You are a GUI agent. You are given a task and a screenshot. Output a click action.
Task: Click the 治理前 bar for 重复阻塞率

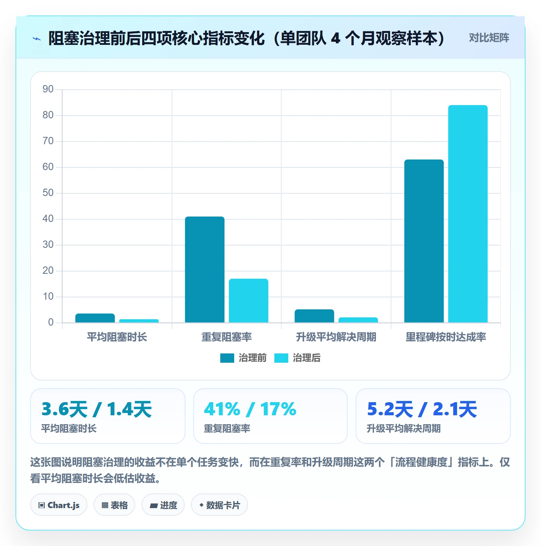tap(204, 270)
